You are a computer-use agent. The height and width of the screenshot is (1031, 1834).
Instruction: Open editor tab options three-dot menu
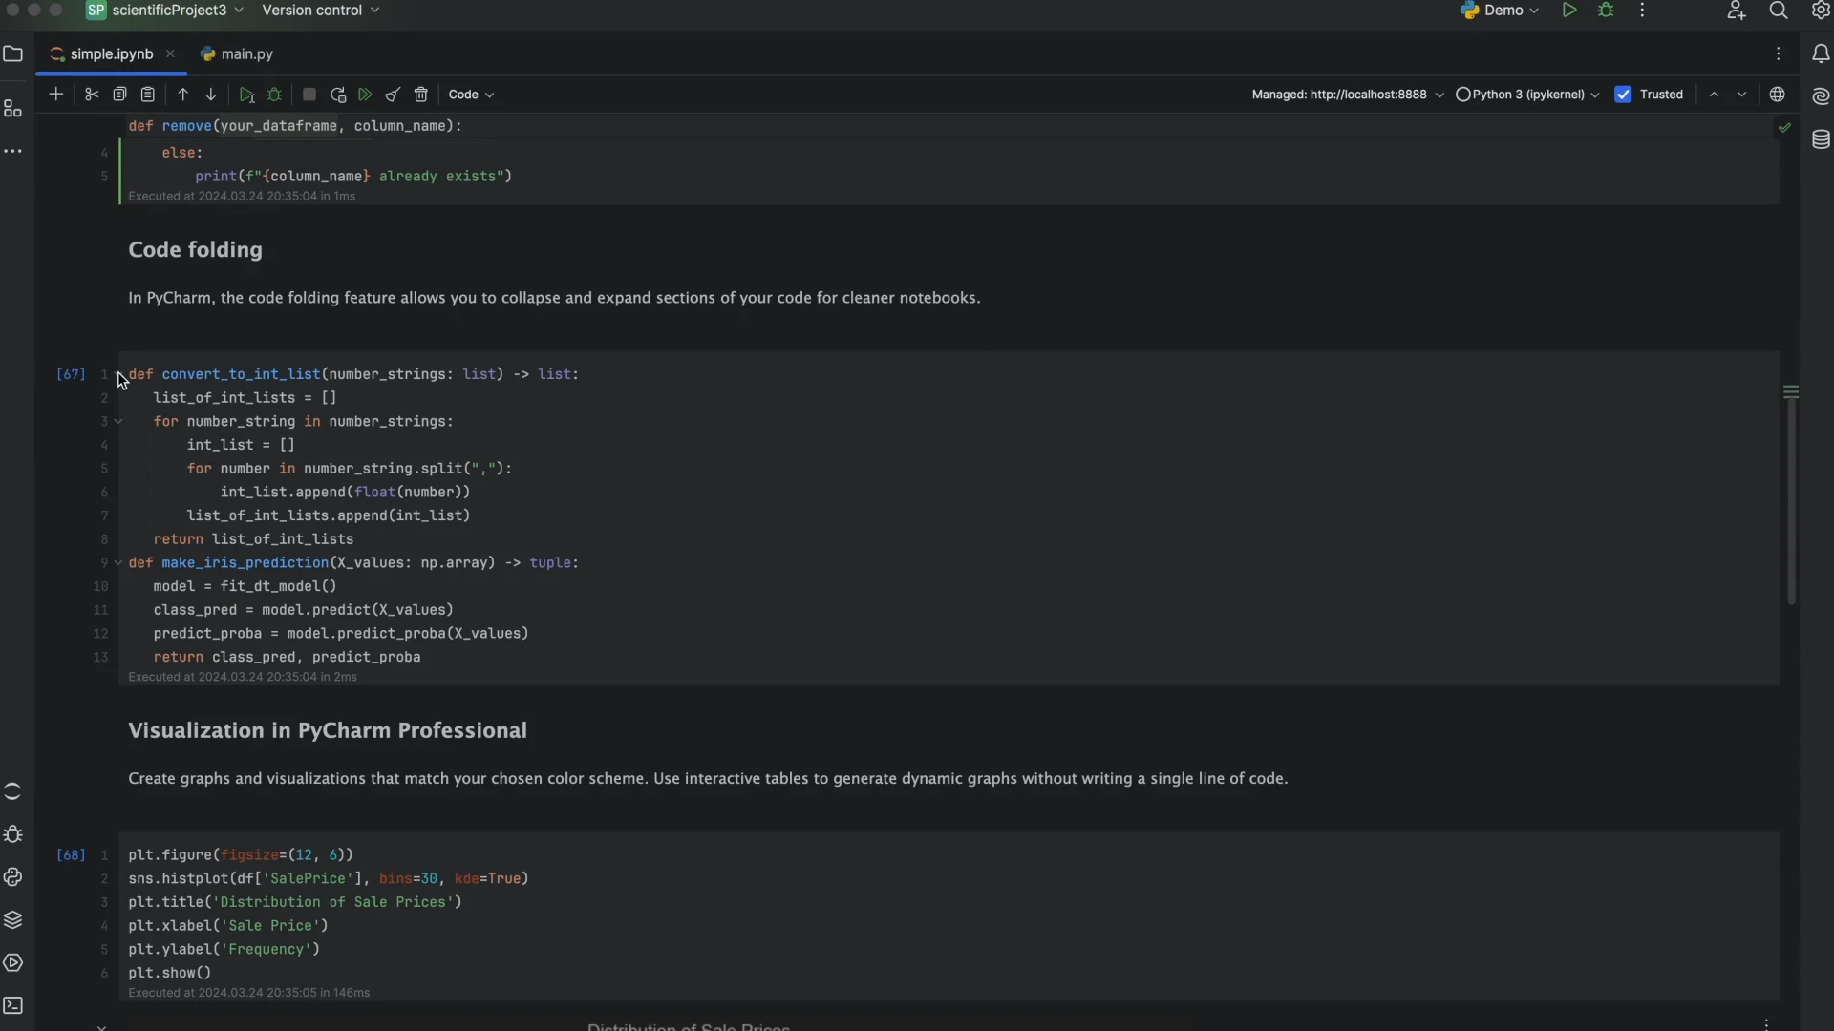click(1778, 54)
